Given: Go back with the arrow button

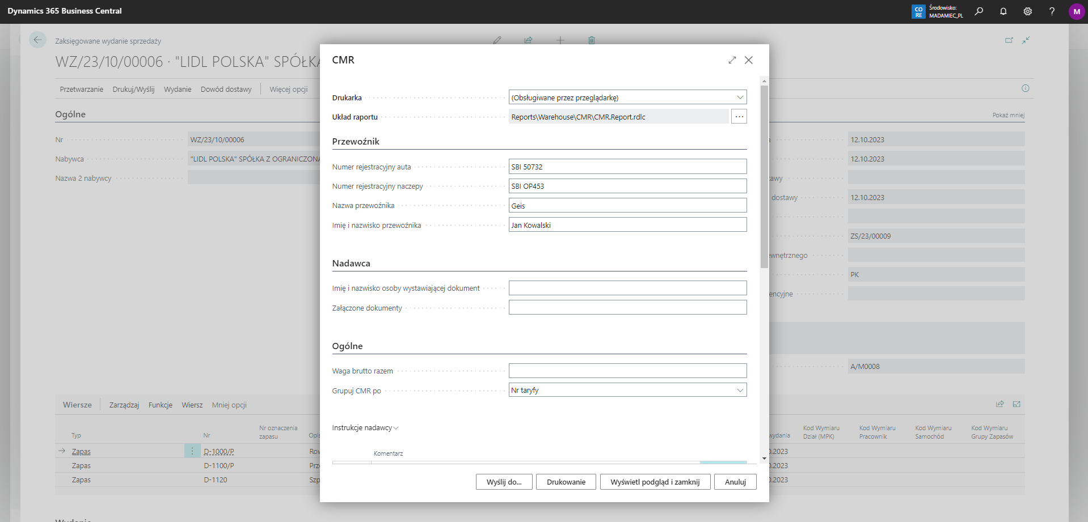Looking at the screenshot, I should [37, 40].
